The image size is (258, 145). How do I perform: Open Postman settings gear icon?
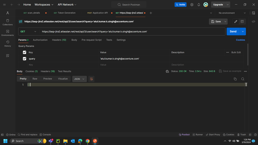point(192,5)
